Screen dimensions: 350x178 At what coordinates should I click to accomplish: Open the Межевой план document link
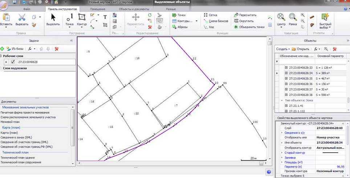[x=12, y=122]
